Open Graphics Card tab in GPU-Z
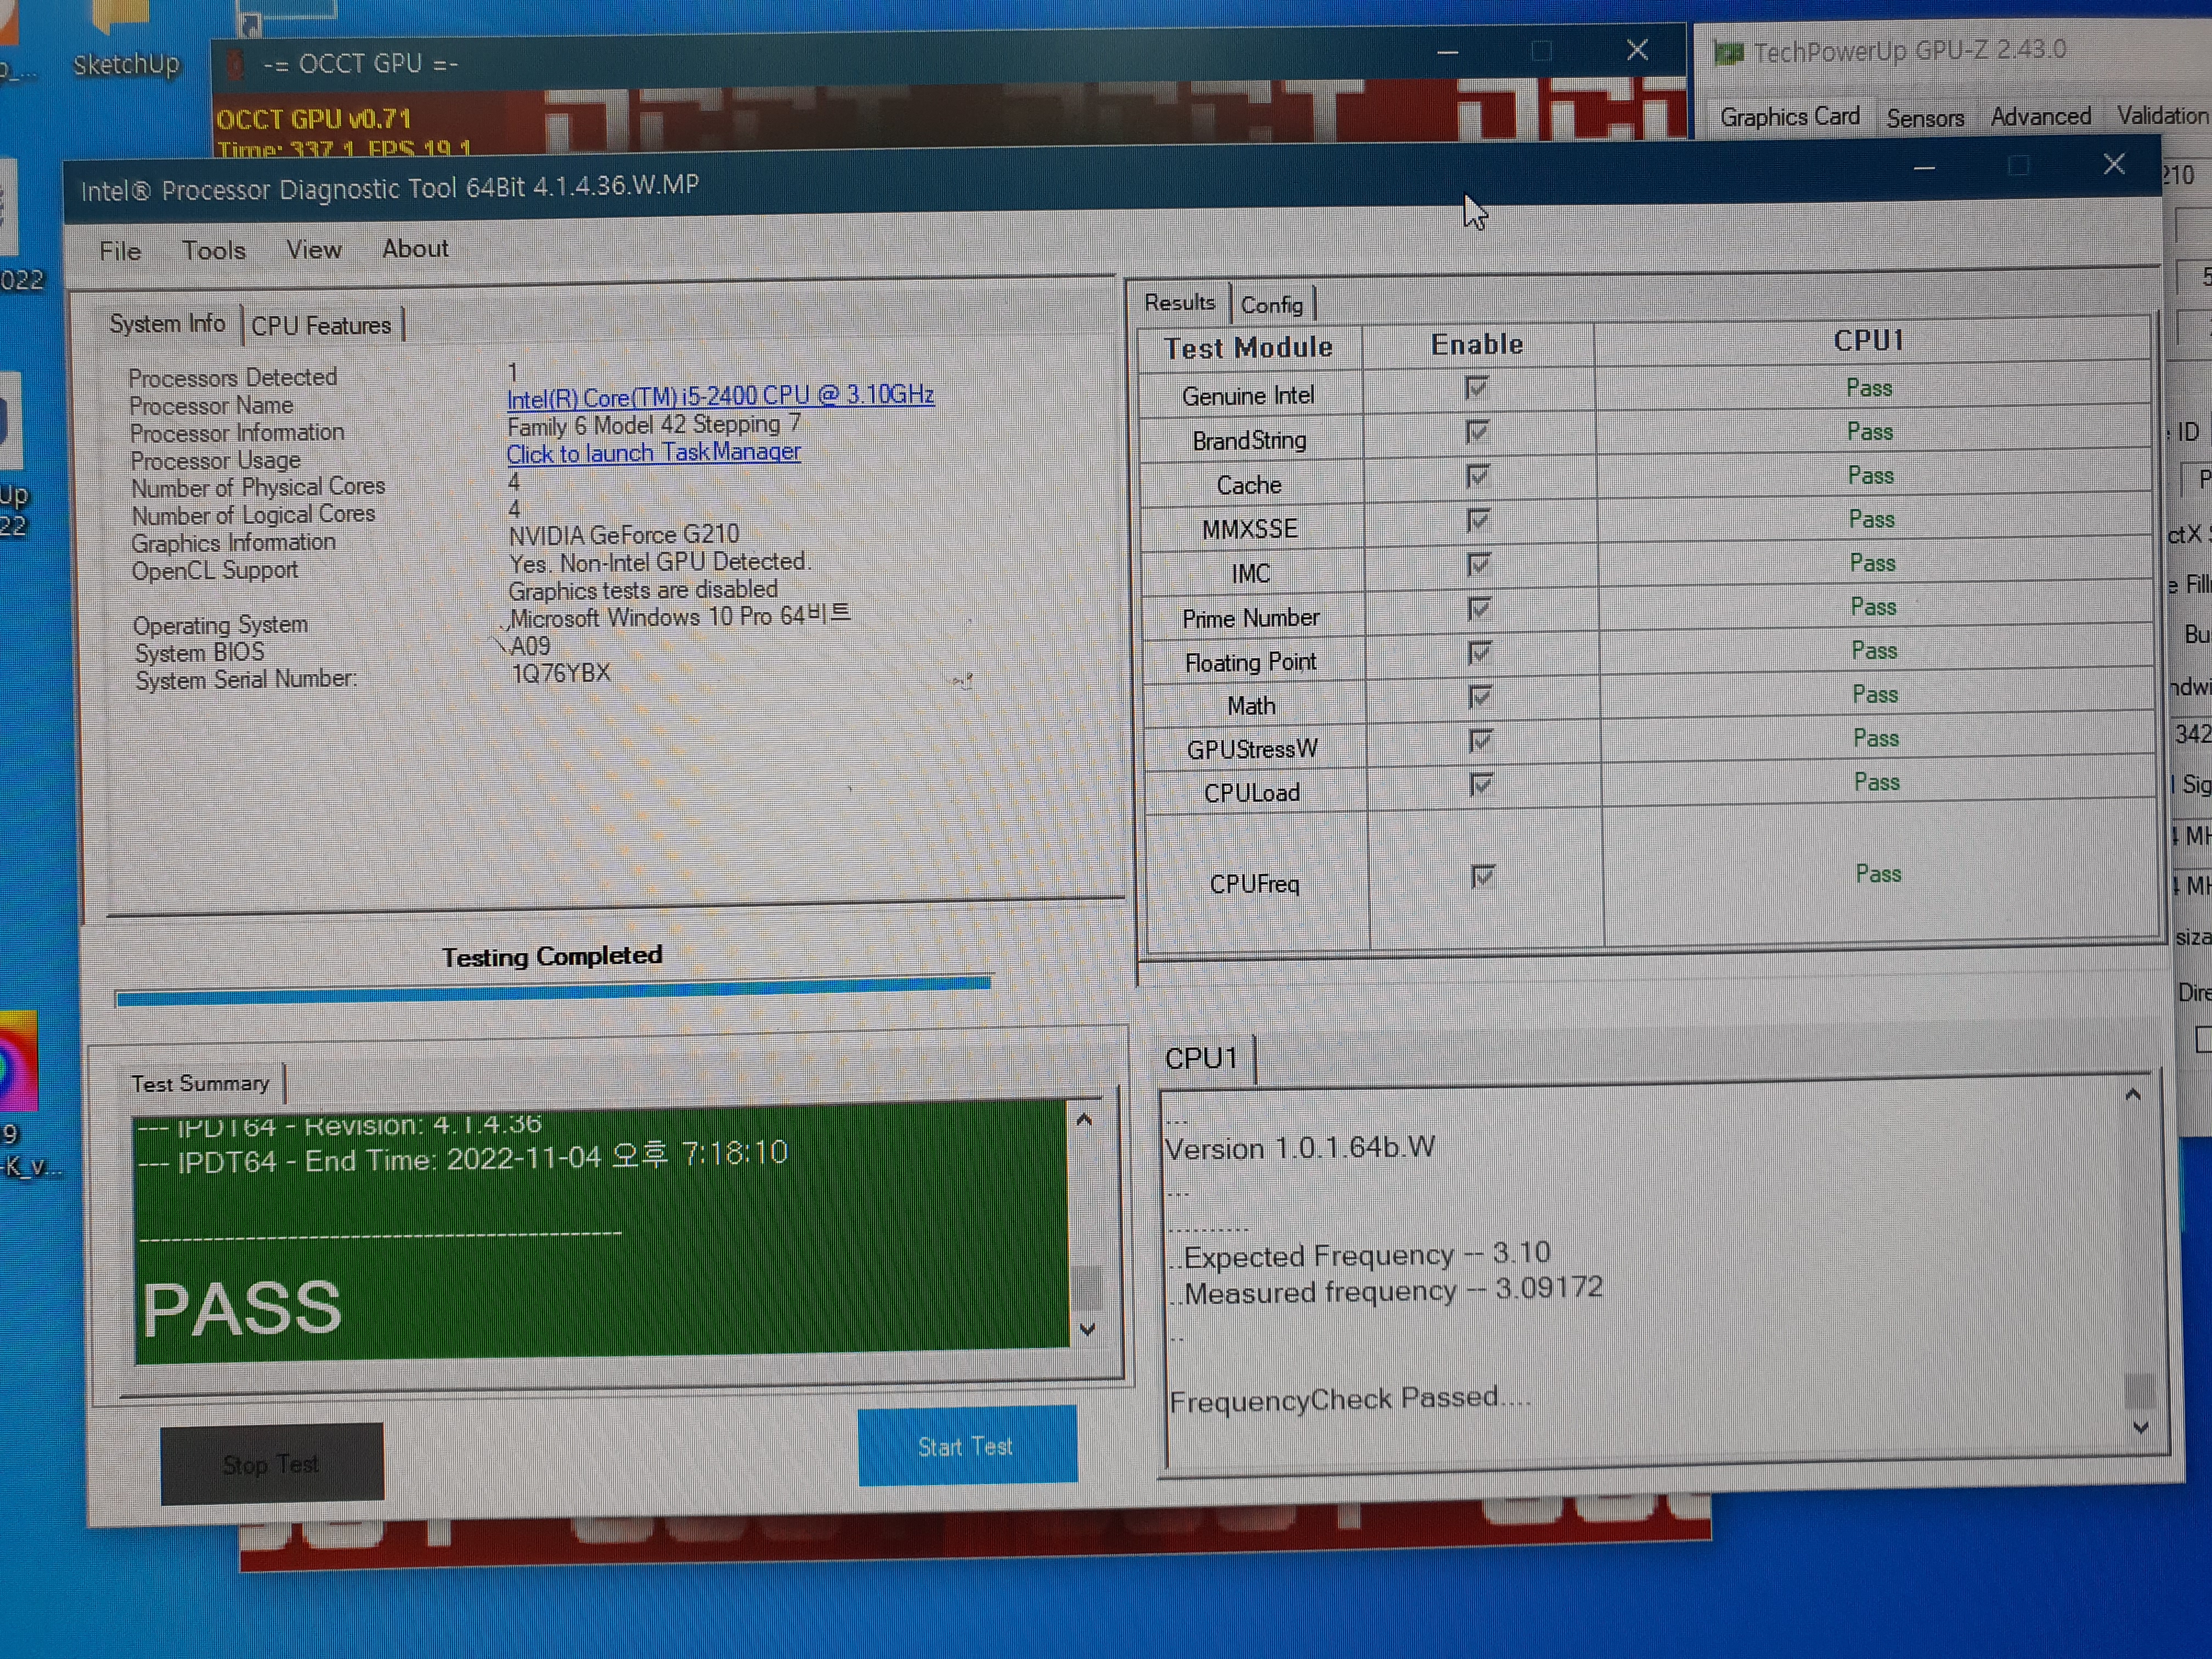The image size is (2212, 1659). coord(1790,117)
